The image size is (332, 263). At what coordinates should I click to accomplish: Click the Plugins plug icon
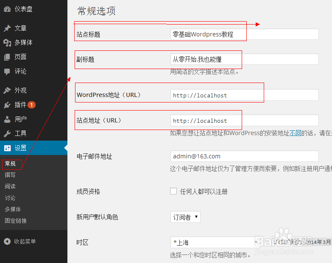coord(7,105)
